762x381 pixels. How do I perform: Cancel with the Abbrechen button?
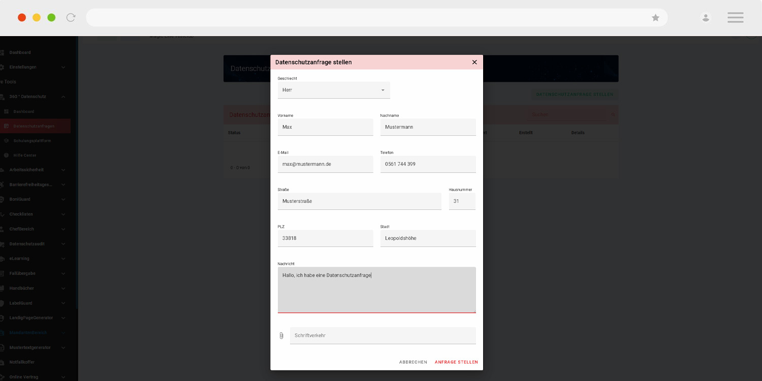[x=413, y=362]
